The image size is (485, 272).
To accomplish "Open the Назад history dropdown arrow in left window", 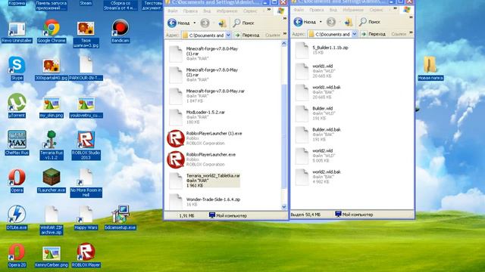I will [x=195, y=23].
